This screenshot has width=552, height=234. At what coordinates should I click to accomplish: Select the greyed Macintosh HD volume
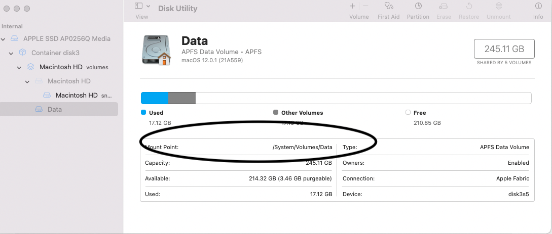(x=69, y=81)
